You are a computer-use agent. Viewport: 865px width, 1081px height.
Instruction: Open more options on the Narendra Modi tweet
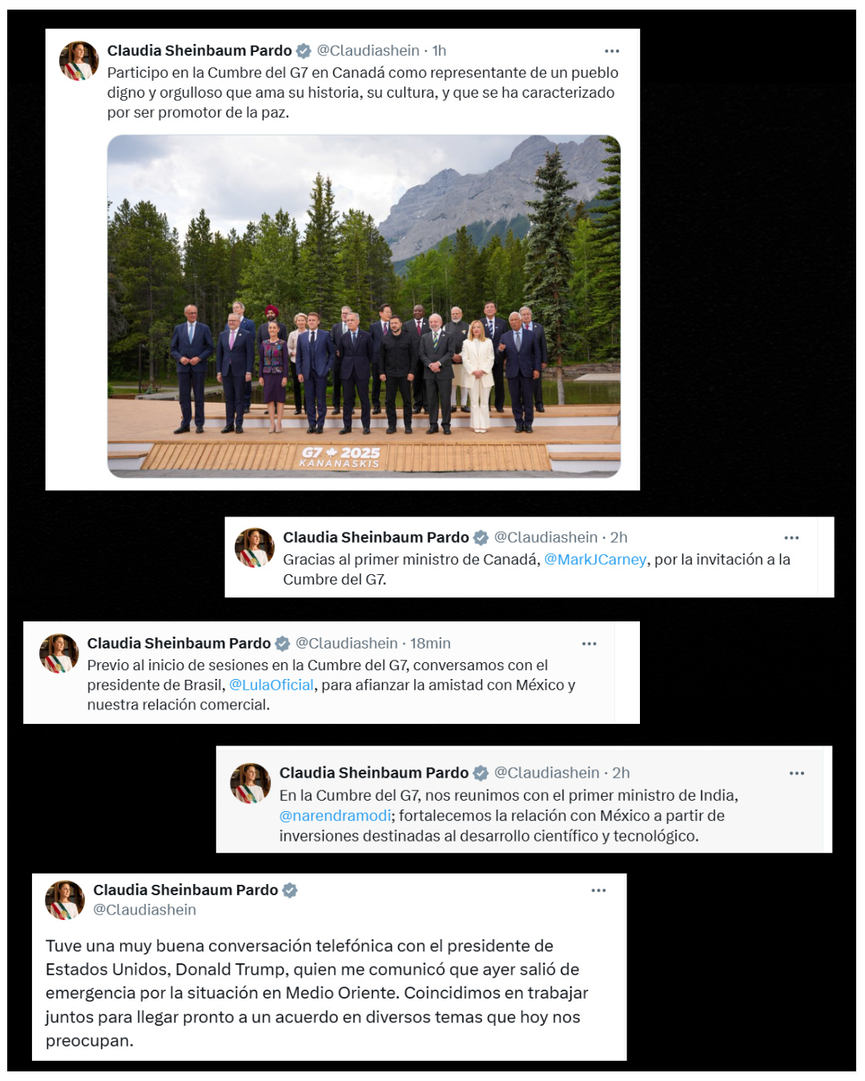[796, 774]
